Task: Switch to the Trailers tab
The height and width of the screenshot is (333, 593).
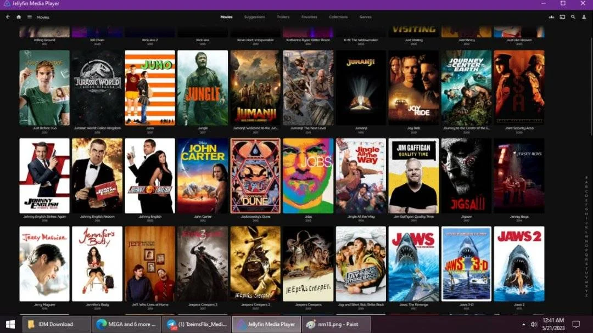Action: coord(283,17)
